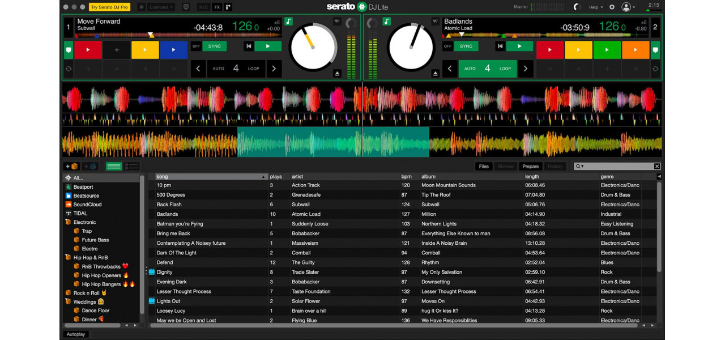Add a hot cue in deck 1 second pad
725x340 pixels.
click(117, 50)
